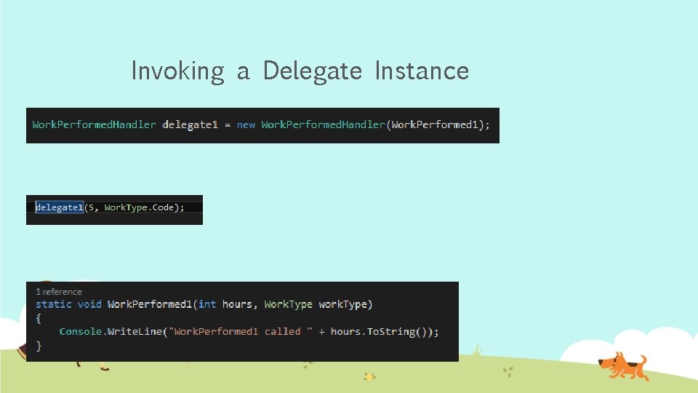Click the string "WorkPerformed1 called "

point(241,332)
